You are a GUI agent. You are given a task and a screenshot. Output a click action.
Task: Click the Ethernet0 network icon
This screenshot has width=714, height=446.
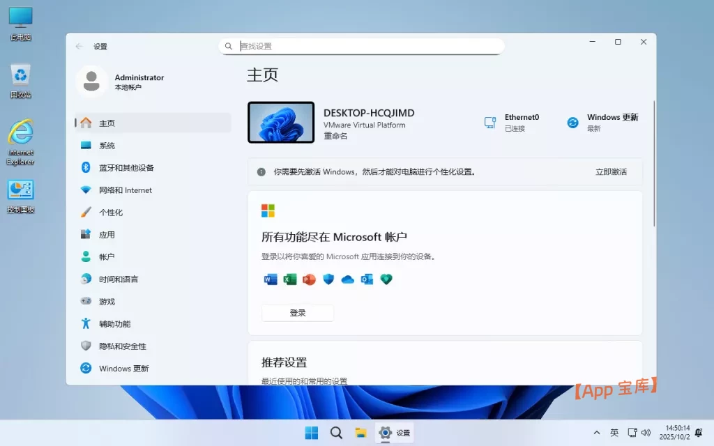[x=492, y=121]
